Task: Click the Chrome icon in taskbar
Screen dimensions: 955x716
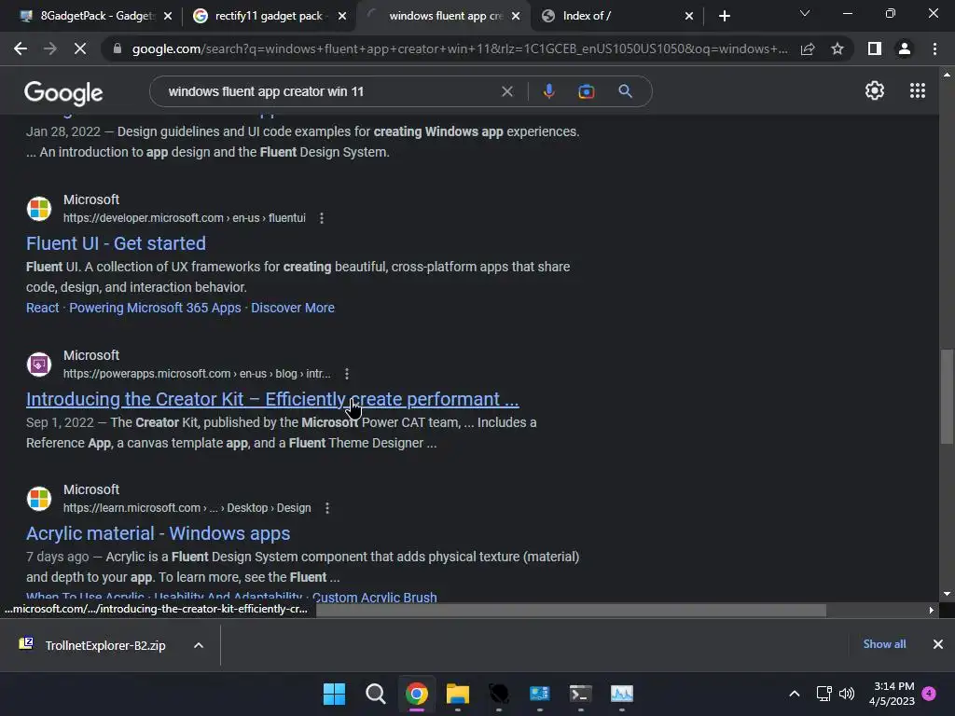Action: (417, 694)
